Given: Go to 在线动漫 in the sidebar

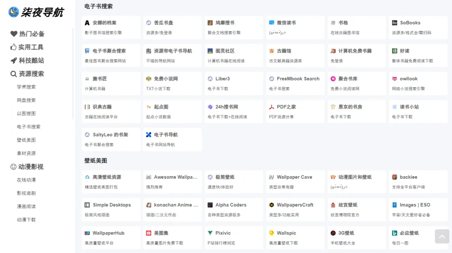Looking at the screenshot, I should point(26,180).
